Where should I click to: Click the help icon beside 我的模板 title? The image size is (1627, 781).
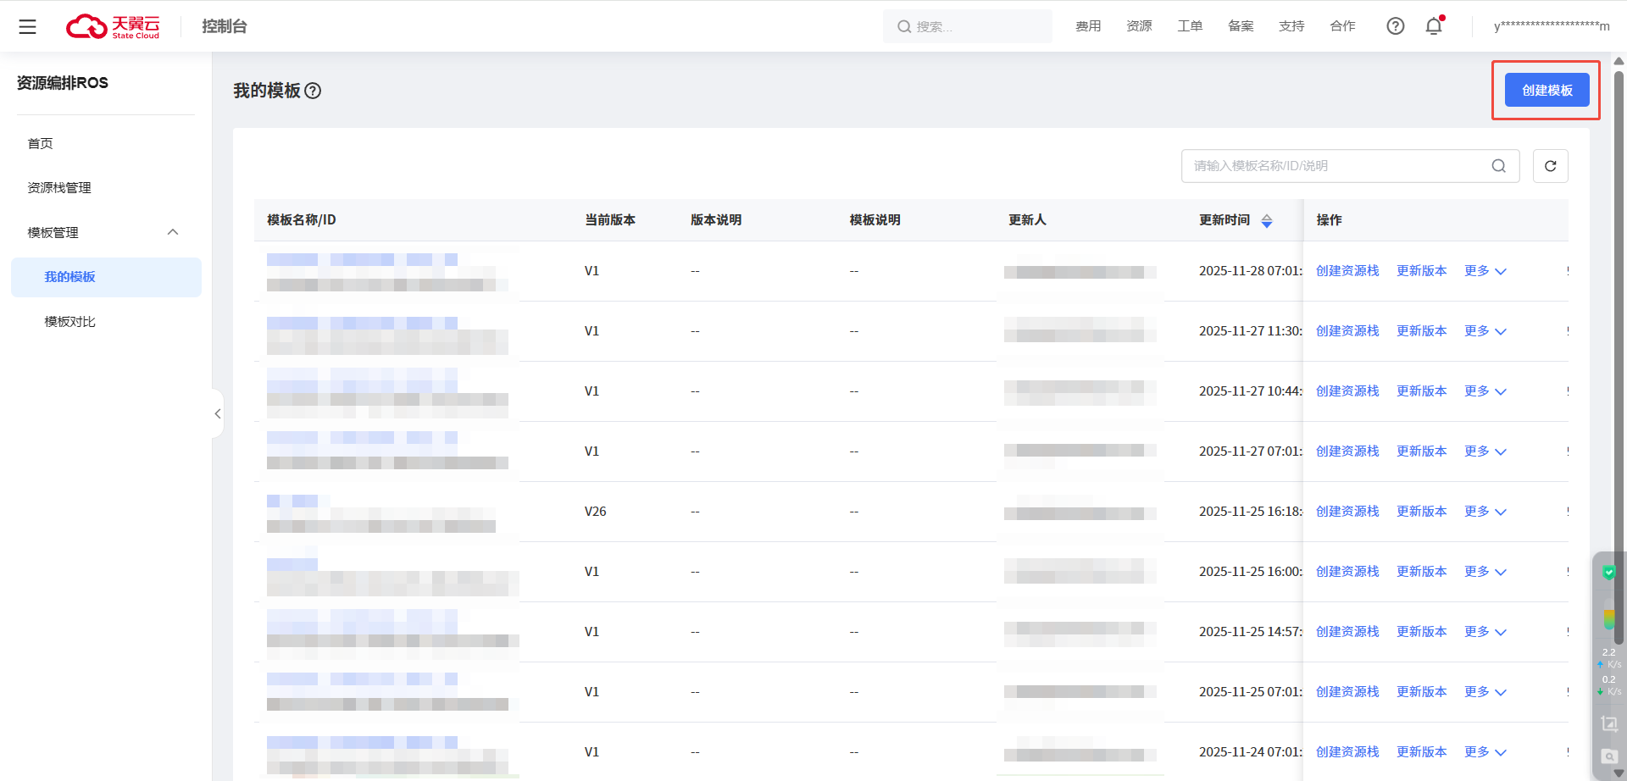point(313,91)
